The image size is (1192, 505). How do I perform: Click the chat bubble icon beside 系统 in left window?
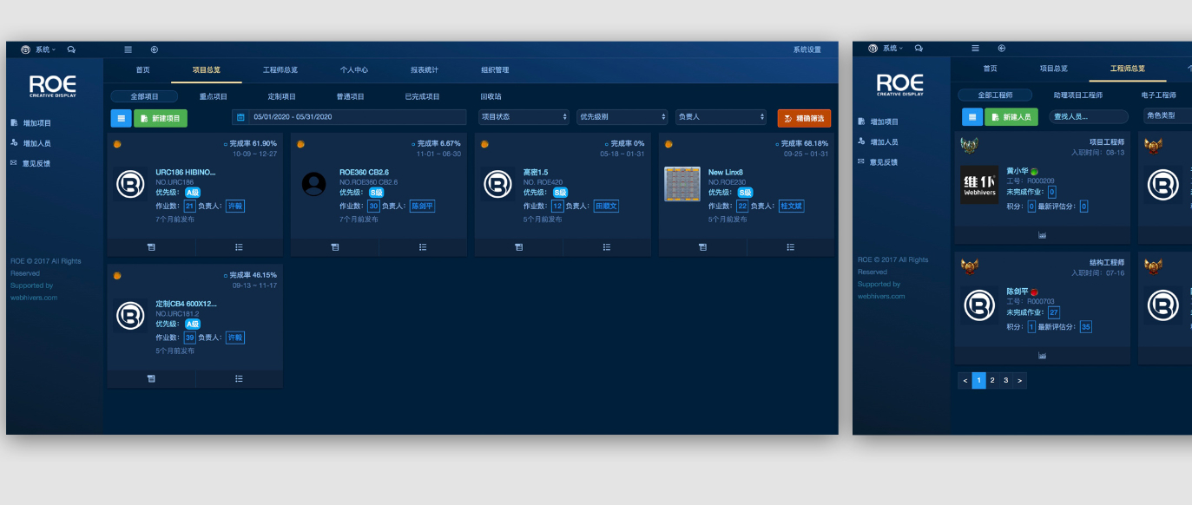(x=71, y=49)
